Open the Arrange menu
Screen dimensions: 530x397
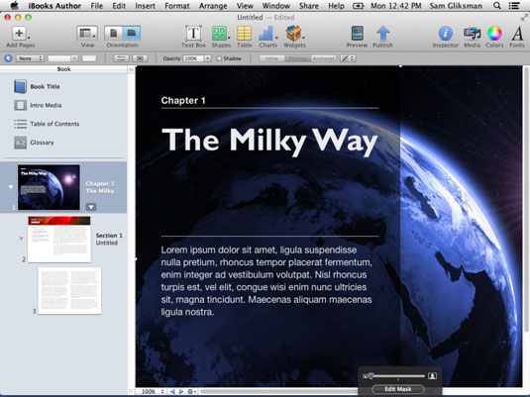(213, 6)
